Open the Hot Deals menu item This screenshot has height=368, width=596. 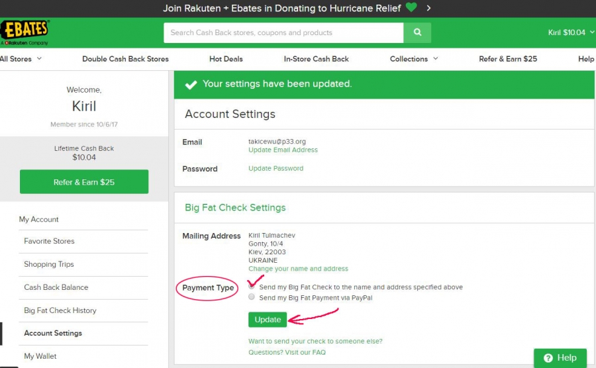tap(226, 59)
